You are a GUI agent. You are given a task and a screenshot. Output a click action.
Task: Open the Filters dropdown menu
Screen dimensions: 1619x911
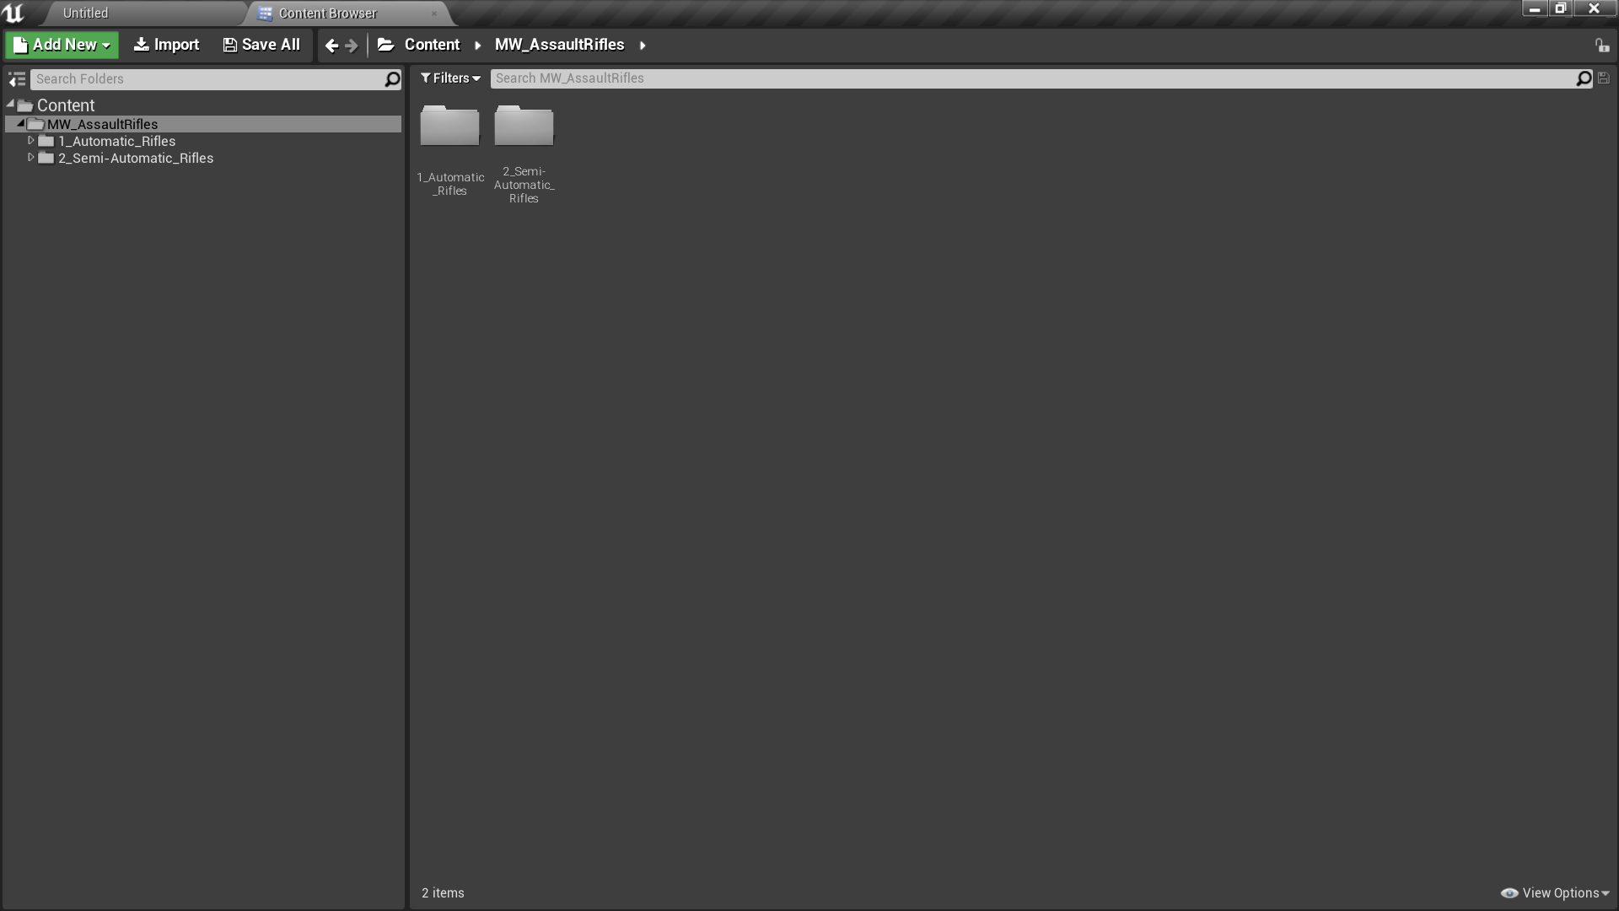[449, 78]
